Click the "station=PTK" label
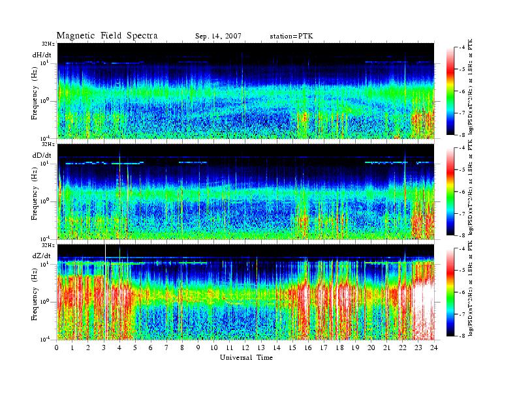517x399 pixels. coord(291,37)
